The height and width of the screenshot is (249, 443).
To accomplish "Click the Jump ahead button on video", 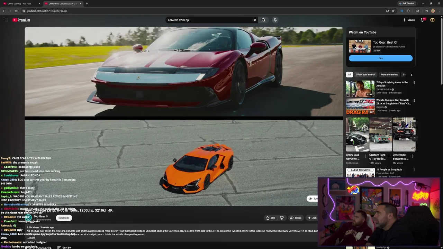I will pos(313,199).
